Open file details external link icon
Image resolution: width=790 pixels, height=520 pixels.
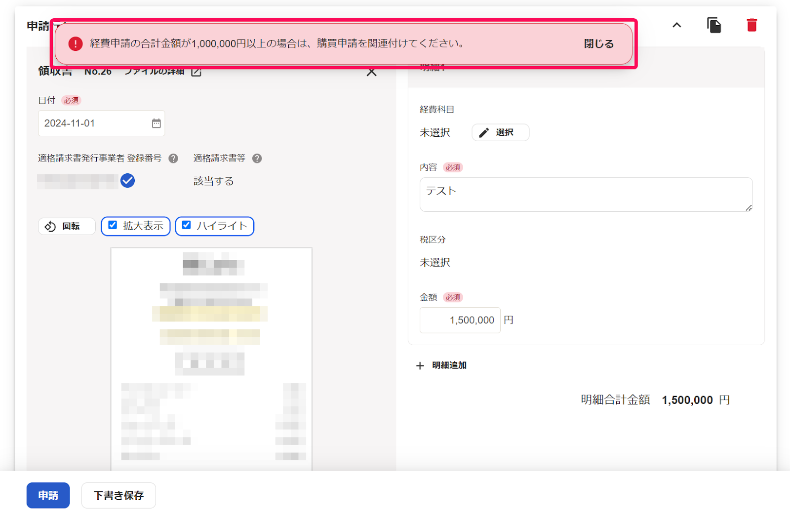click(196, 72)
